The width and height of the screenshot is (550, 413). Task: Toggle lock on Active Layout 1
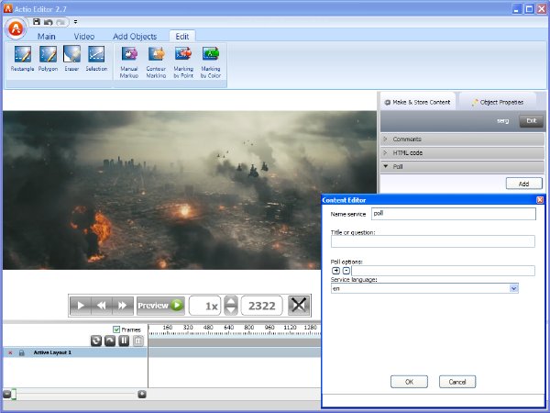[x=22, y=352]
